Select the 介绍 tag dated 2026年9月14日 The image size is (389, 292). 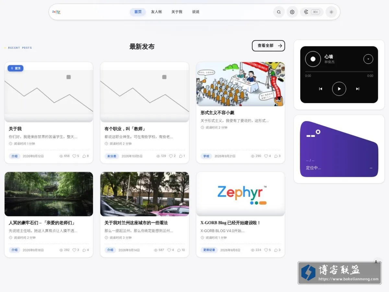tap(110, 250)
